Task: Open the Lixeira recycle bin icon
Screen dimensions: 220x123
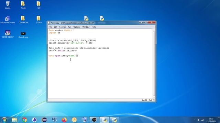Action: (8, 5)
